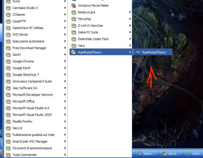The image size is (203, 158).
Task: Click the Mozilla Firefox folder icon
Action: 8,122
